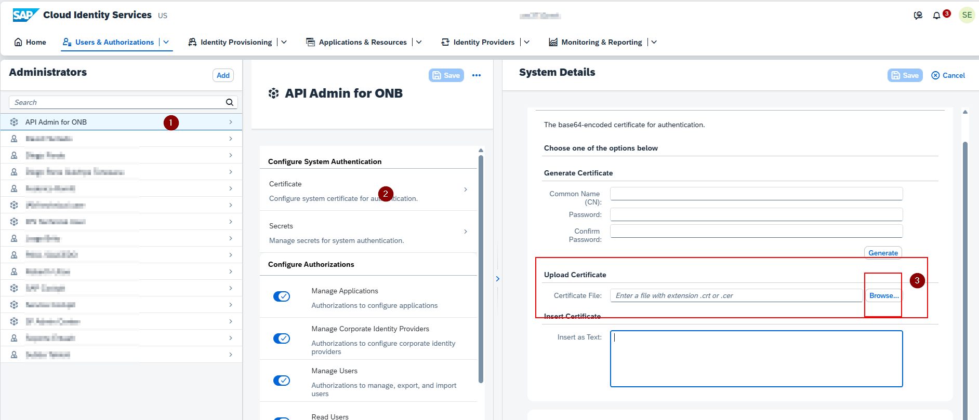Click the SAP logo
The height and width of the screenshot is (420, 979).
coord(25,15)
